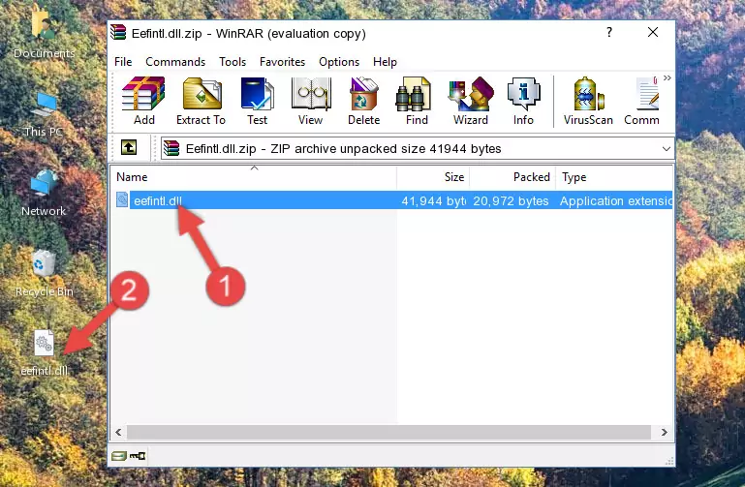The width and height of the screenshot is (745, 487).
Task: Click the password key status bar icon
Action: 138,456
